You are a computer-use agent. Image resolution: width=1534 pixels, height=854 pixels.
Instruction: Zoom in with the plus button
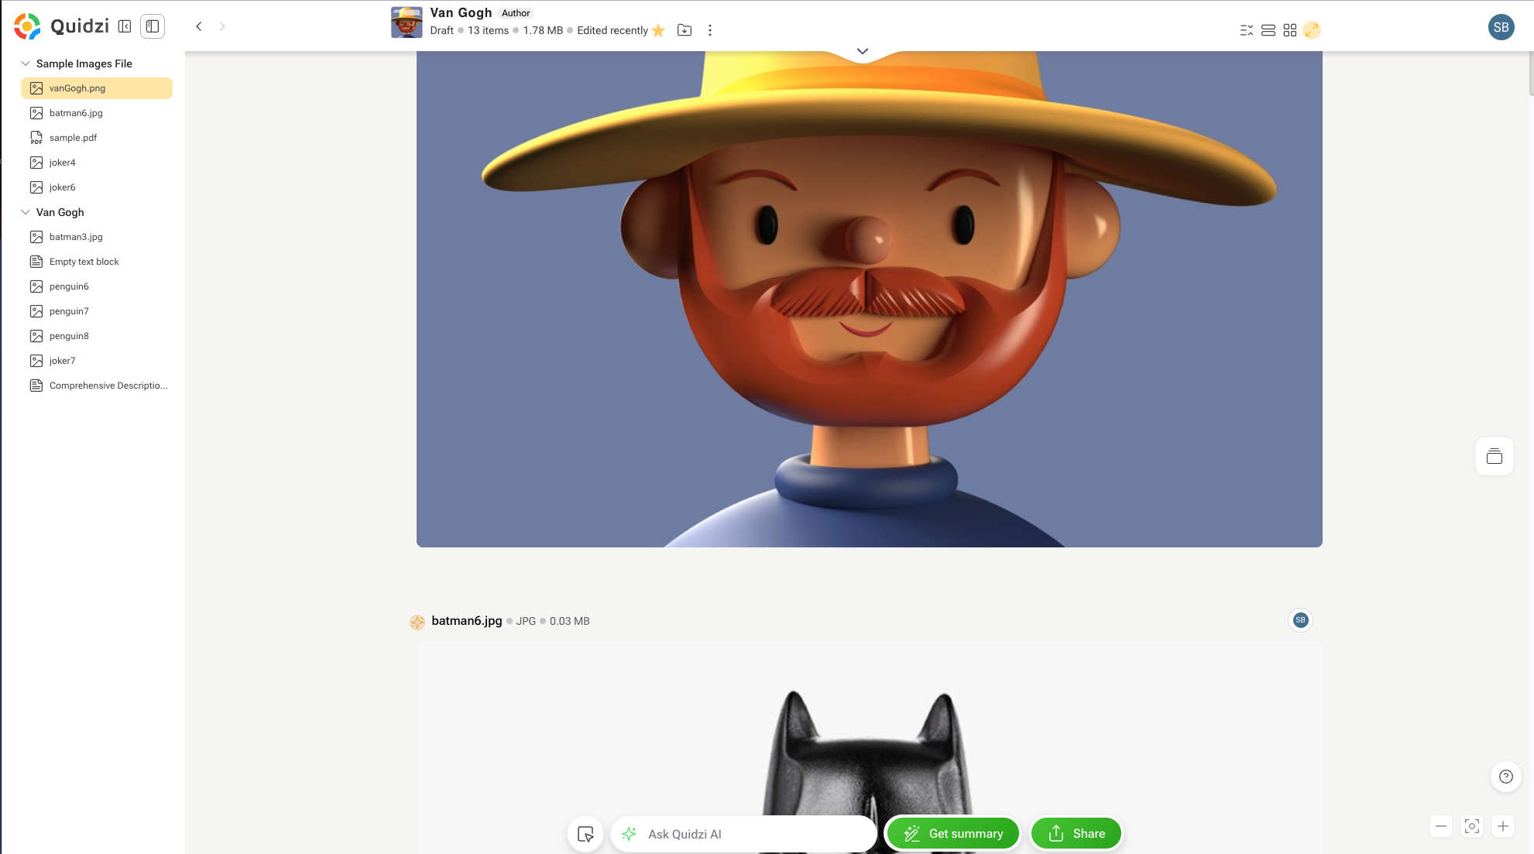(1502, 826)
